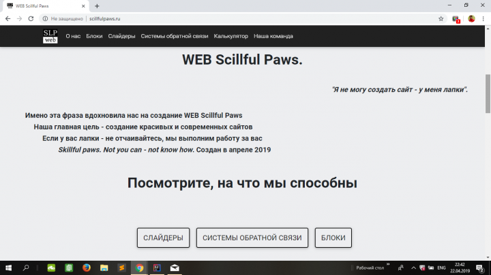491x275 pixels.
Task: Reload the current page
Action: pos(31,19)
